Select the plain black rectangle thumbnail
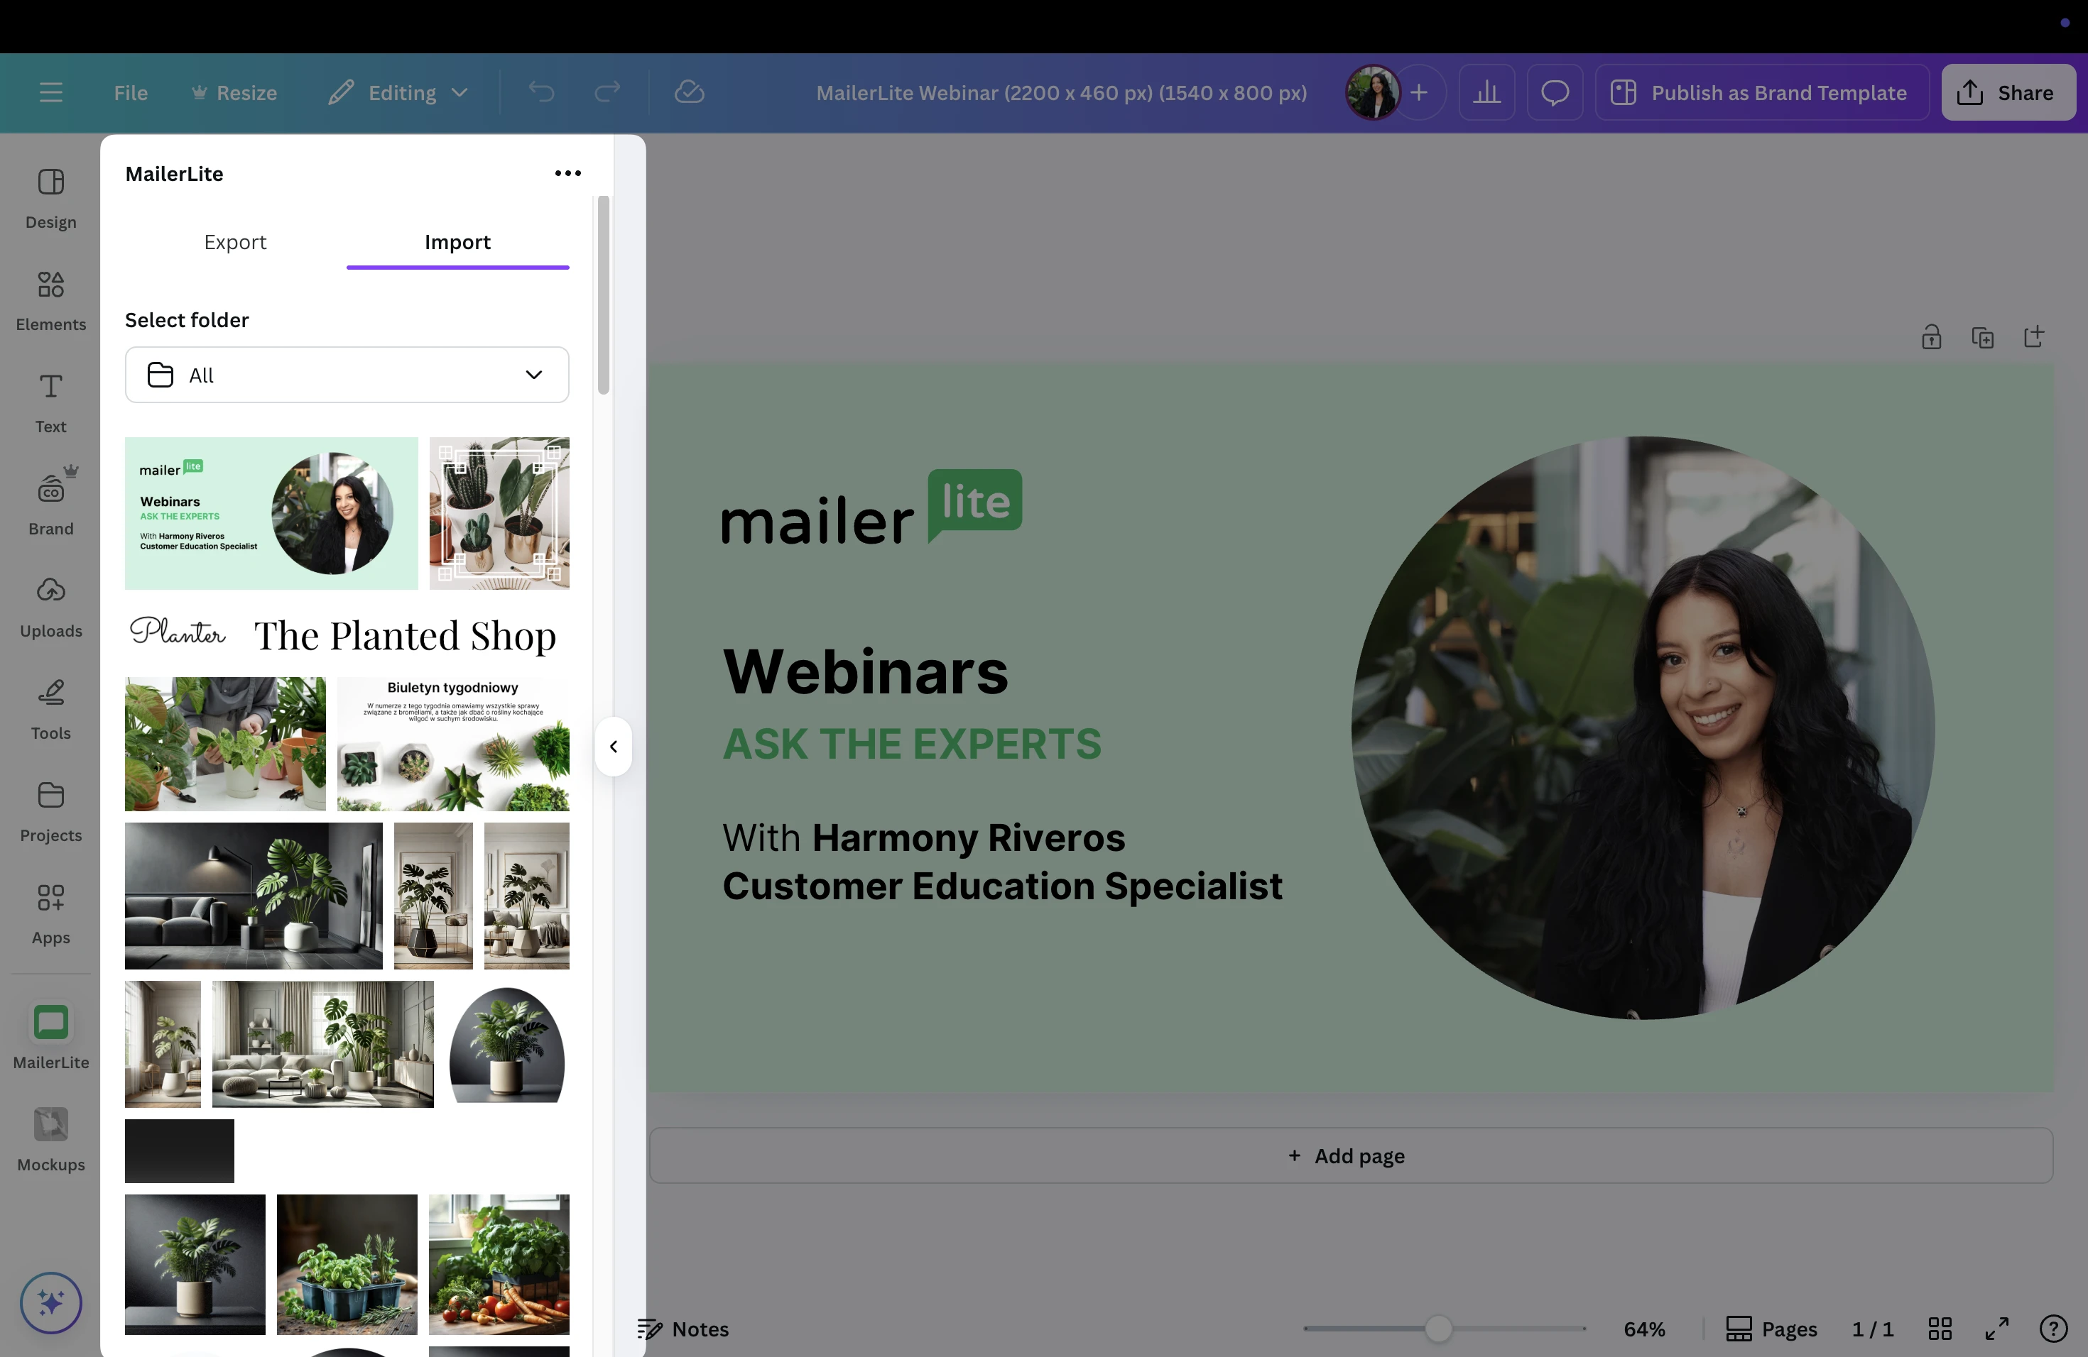 (x=179, y=1151)
